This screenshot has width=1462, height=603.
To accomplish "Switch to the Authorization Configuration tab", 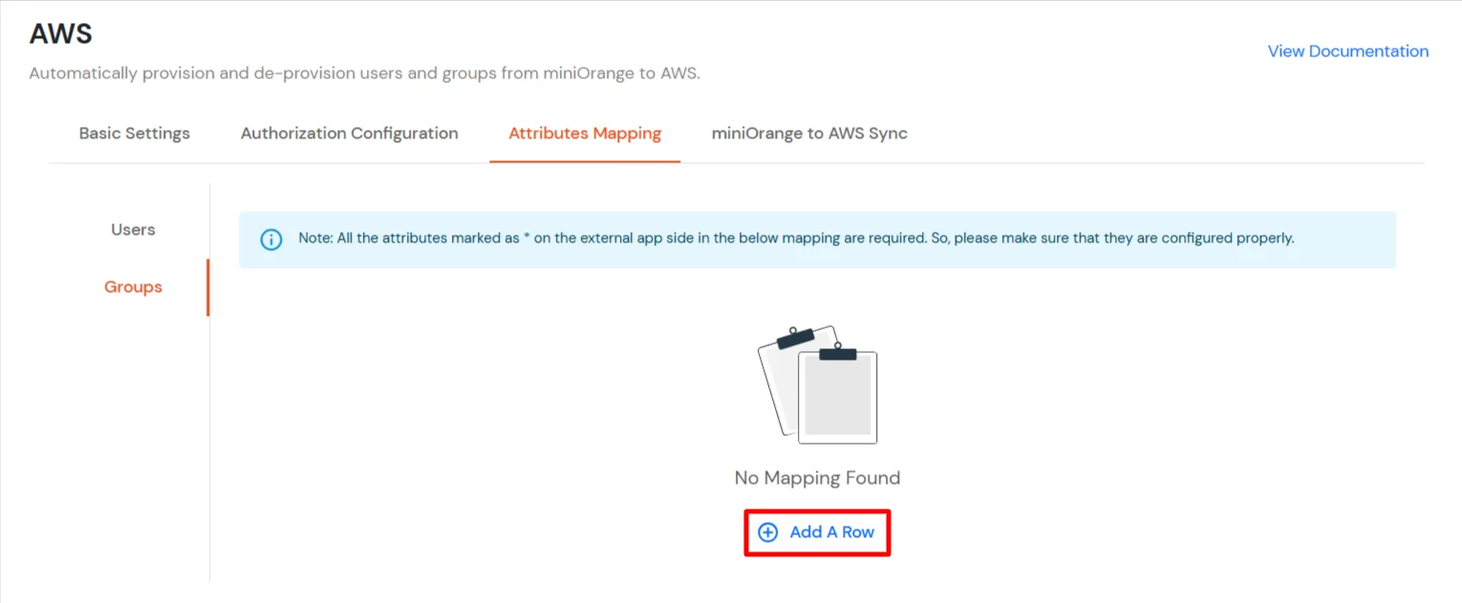I will click(x=349, y=133).
